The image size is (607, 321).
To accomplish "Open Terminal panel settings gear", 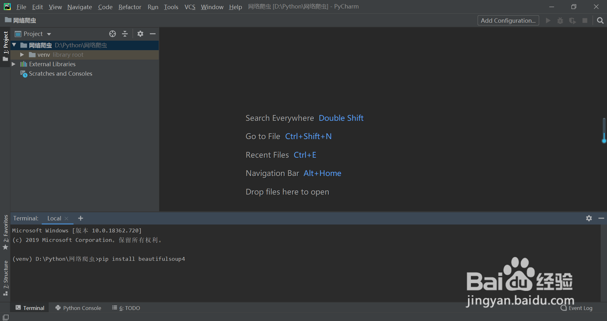I will [x=589, y=218].
